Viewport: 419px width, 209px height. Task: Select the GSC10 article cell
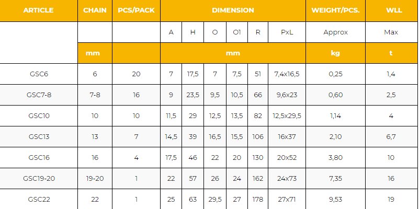click(x=39, y=116)
